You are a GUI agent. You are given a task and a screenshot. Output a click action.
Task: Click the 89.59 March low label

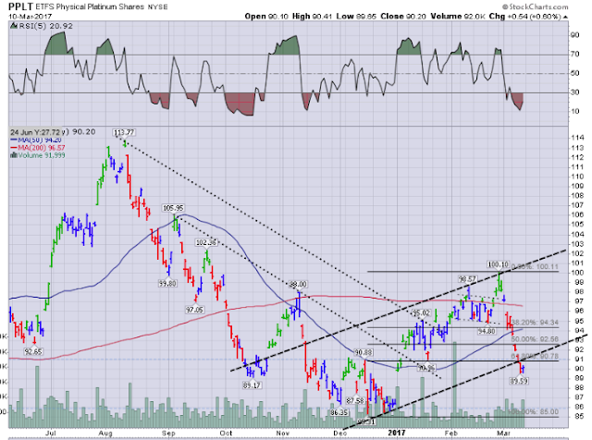click(x=519, y=381)
